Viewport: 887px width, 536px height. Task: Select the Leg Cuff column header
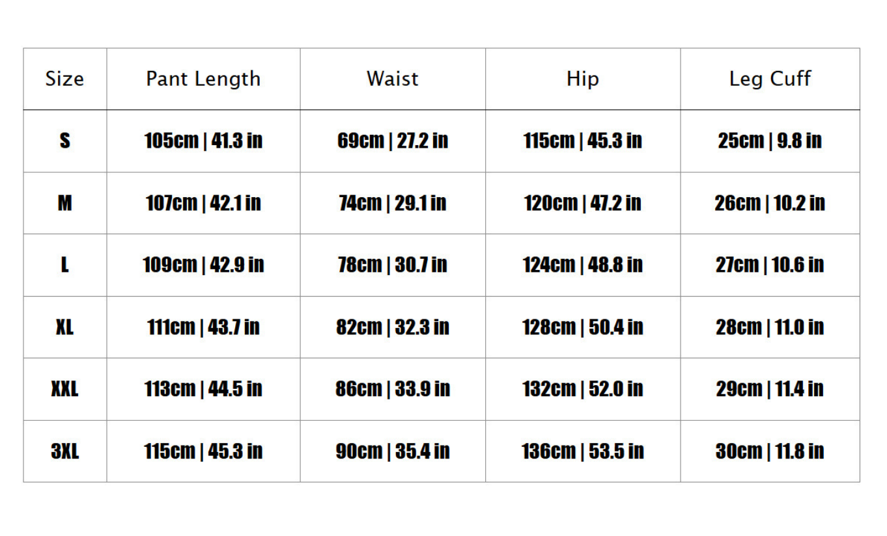(770, 79)
